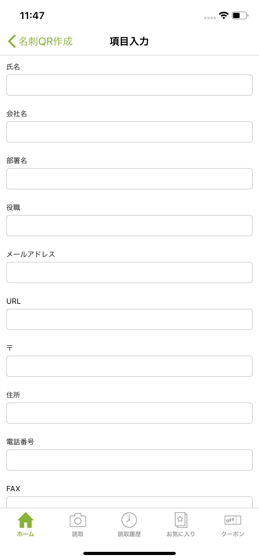Focus the 役職 text field
Image resolution: width=259 pixels, height=560 pixels.
(129, 226)
